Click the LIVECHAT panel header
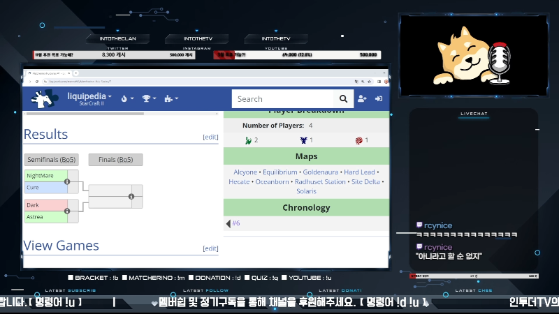 coord(474,114)
